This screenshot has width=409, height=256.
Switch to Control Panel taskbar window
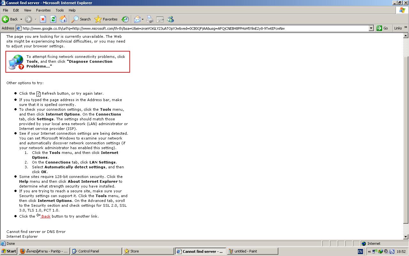tap(96, 251)
